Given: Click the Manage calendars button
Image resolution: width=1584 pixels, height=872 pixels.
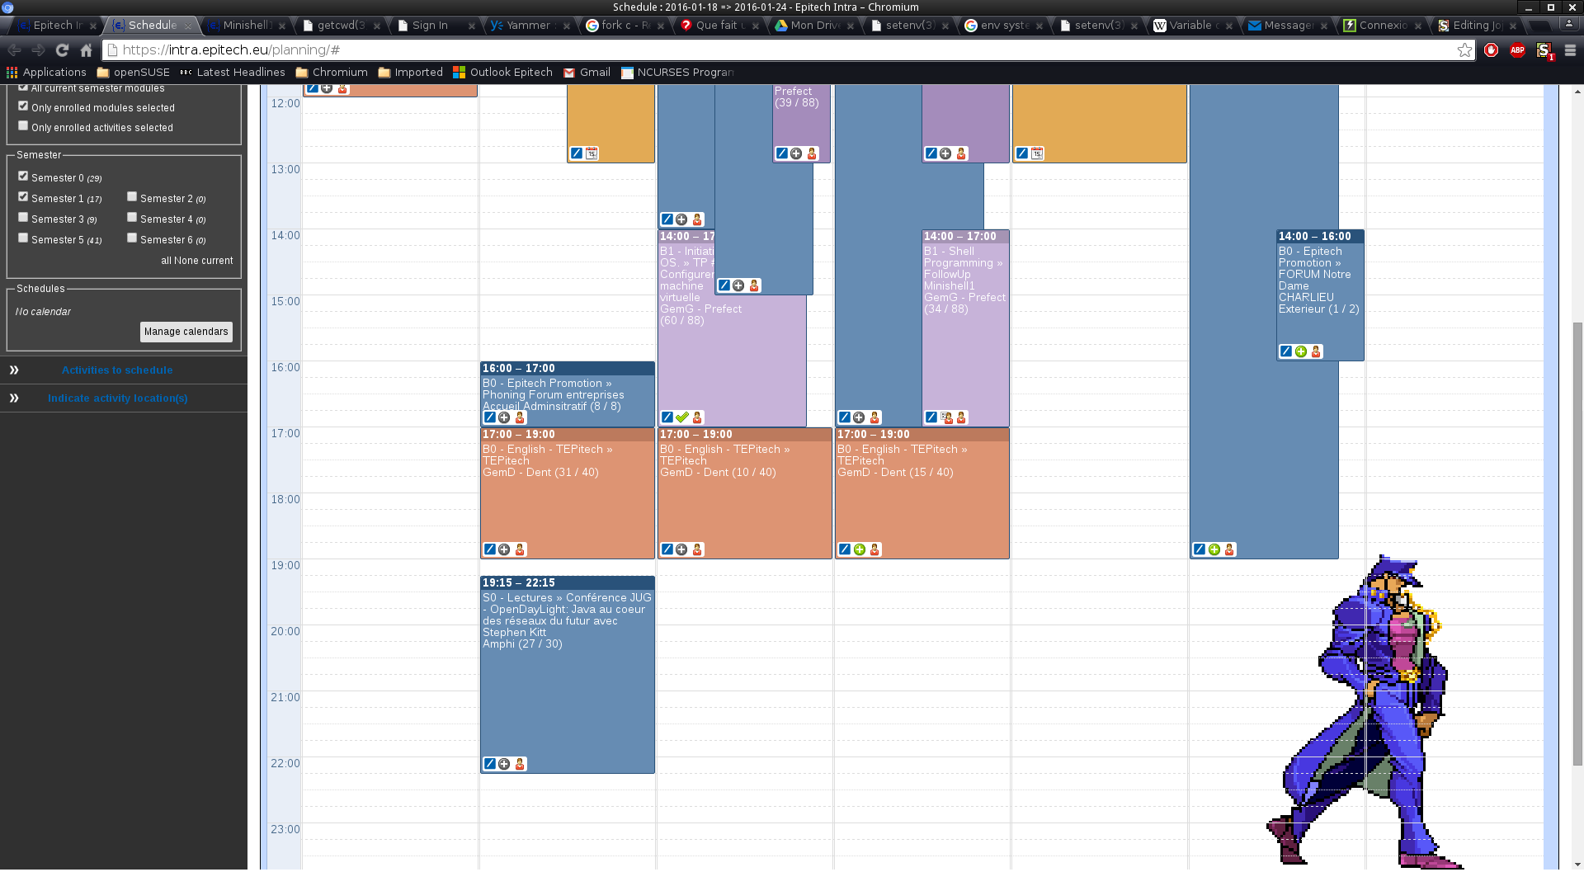Looking at the screenshot, I should [186, 332].
